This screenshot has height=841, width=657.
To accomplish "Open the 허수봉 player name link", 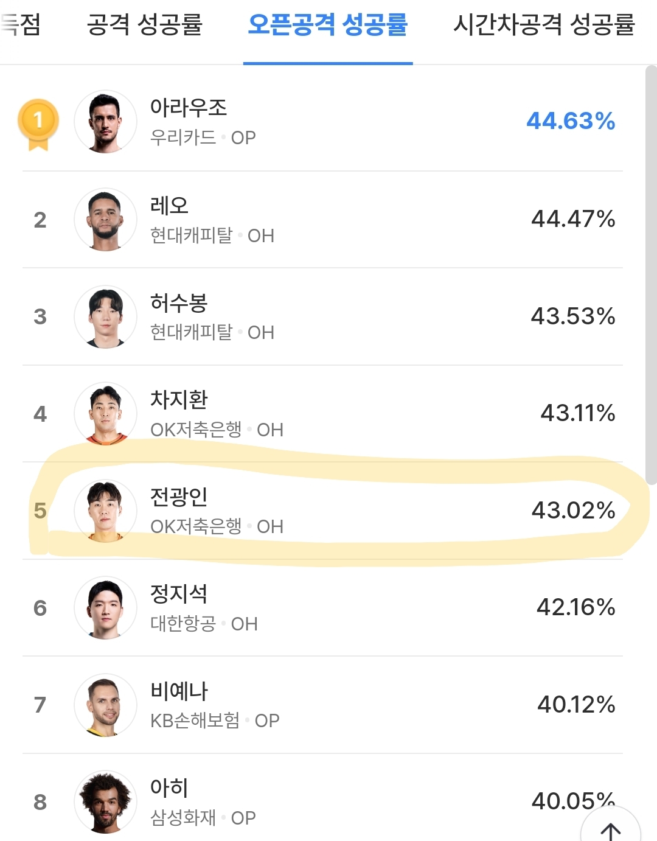I will (179, 302).
